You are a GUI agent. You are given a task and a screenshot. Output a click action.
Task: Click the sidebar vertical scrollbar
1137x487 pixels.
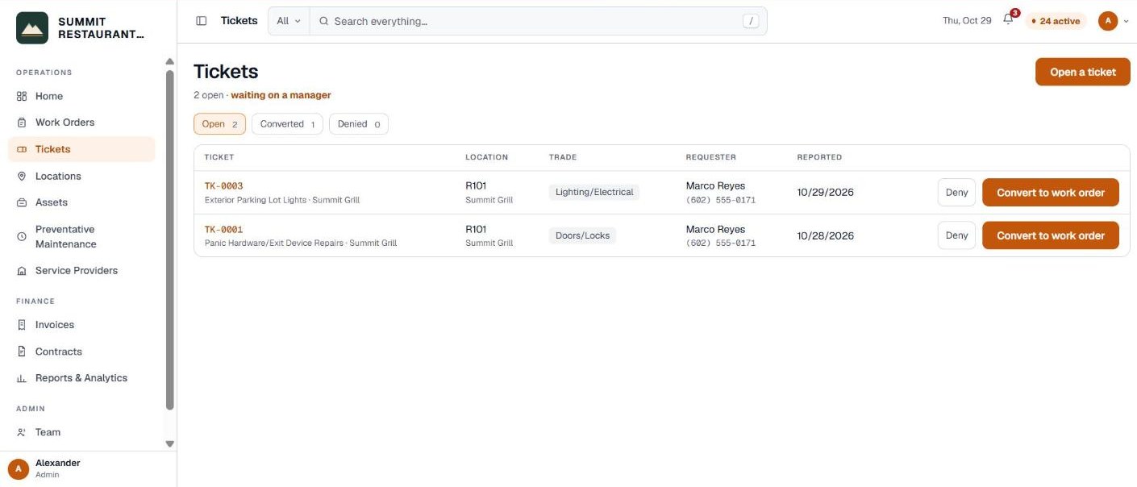(x=169, y=239)
